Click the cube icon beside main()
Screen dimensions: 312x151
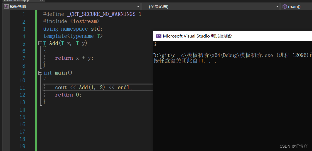[285, 7]
